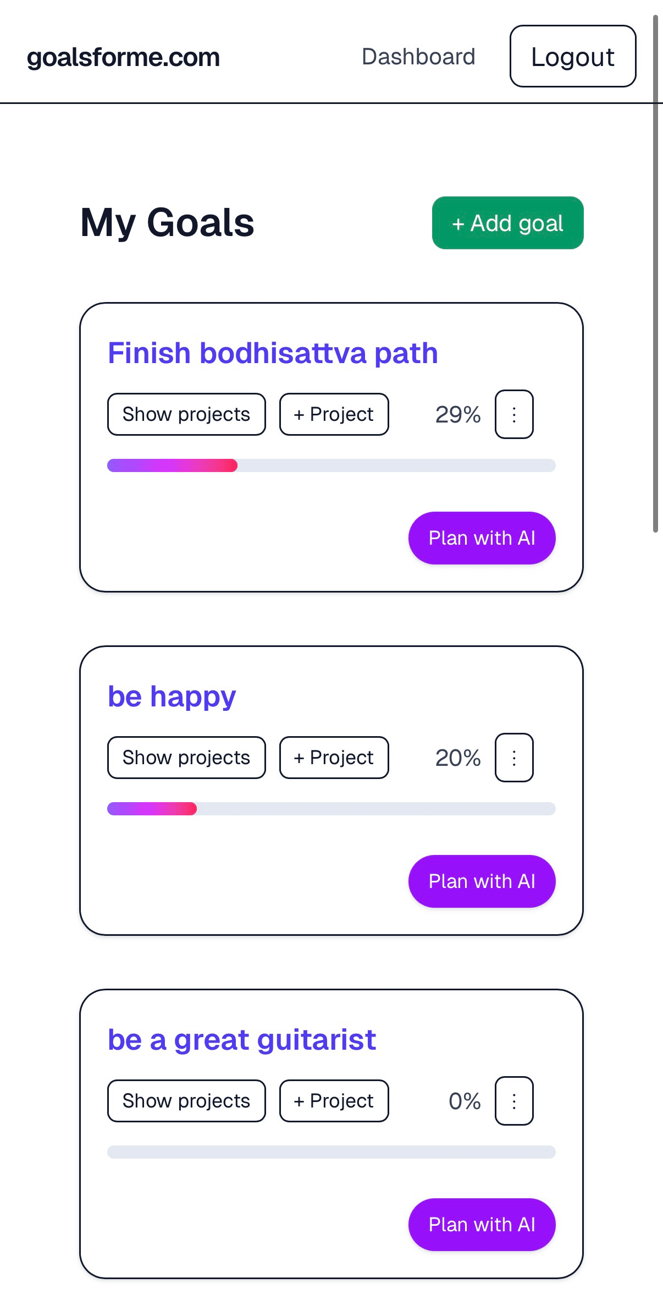
Task: Log out using the Logout button
Action: 573,56
